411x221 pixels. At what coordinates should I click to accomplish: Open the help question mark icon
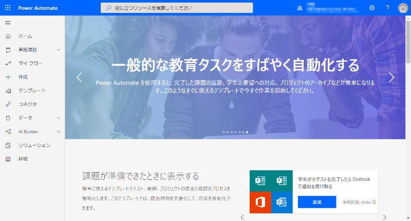[387, 8]
